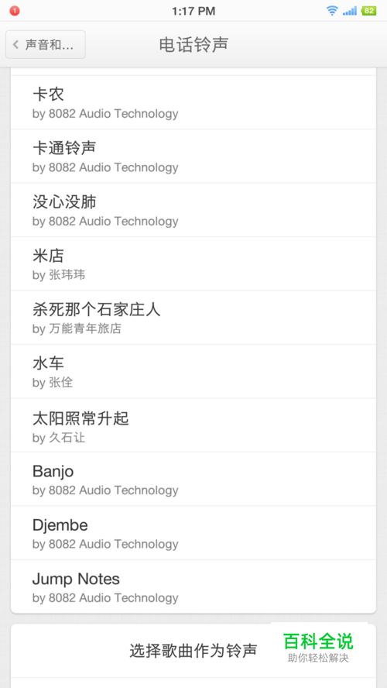Tap the battery level indicator
This screenshot has height=688, width=387.
[368, 11]
